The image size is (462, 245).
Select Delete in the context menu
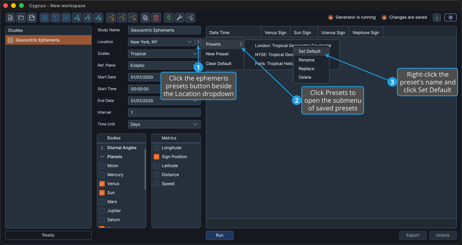(311, 77)
